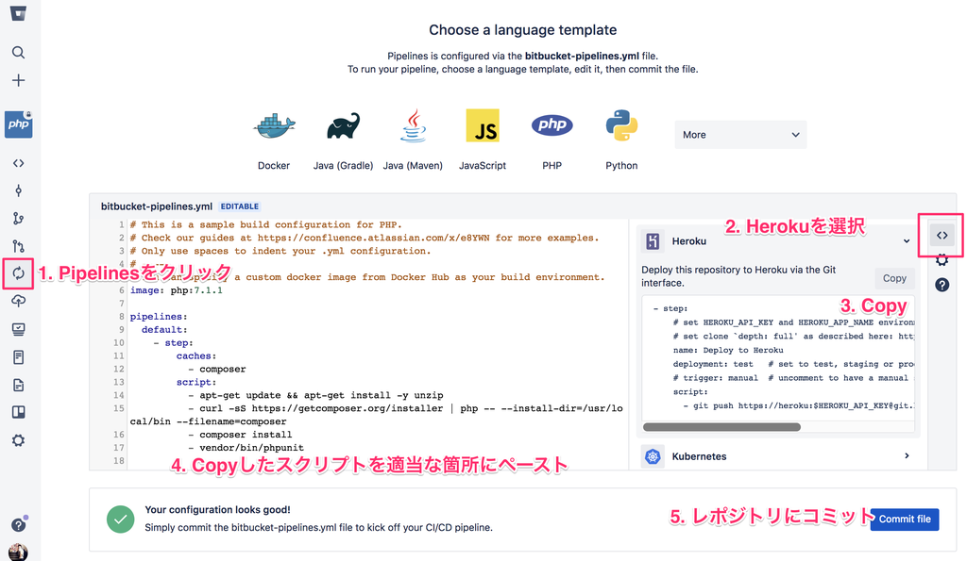Click the 'name: Deploy to Heroku' line
This screenshot has height=561, width=967.
[x=728, y=350]
